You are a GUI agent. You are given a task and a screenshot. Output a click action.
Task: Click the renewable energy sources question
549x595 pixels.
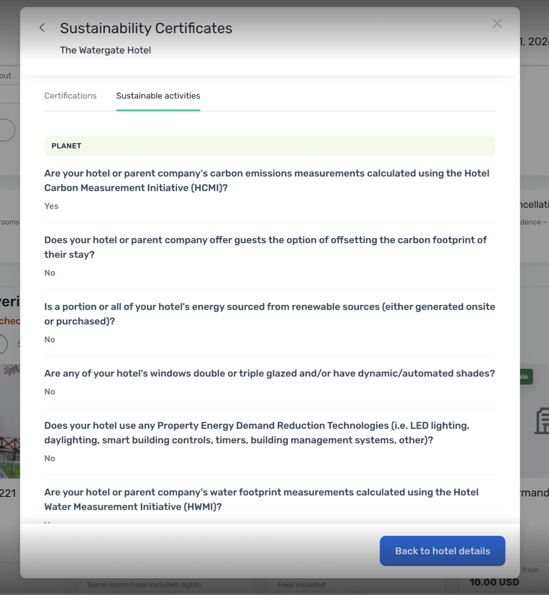(x=269, y=314)
